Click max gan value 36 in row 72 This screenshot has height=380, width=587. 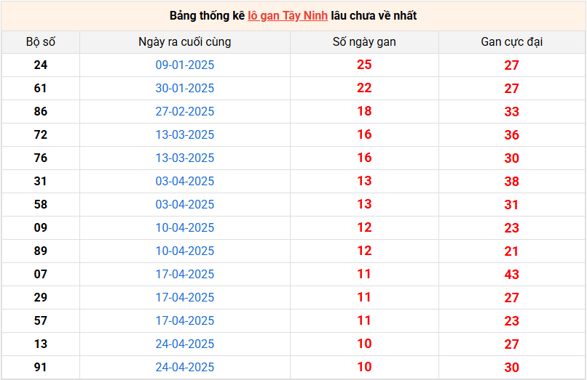511,135
